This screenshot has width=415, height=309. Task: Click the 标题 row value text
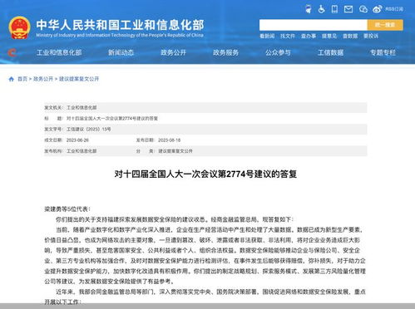pos(112,118)
